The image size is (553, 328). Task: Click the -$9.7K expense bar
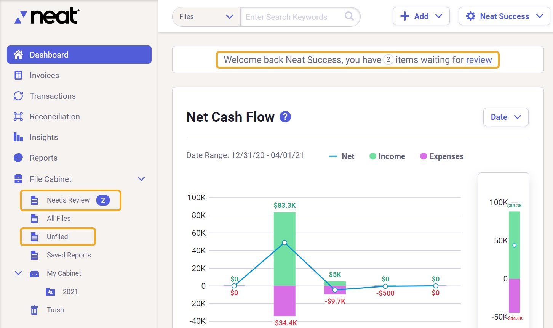[x=335, y=290]
